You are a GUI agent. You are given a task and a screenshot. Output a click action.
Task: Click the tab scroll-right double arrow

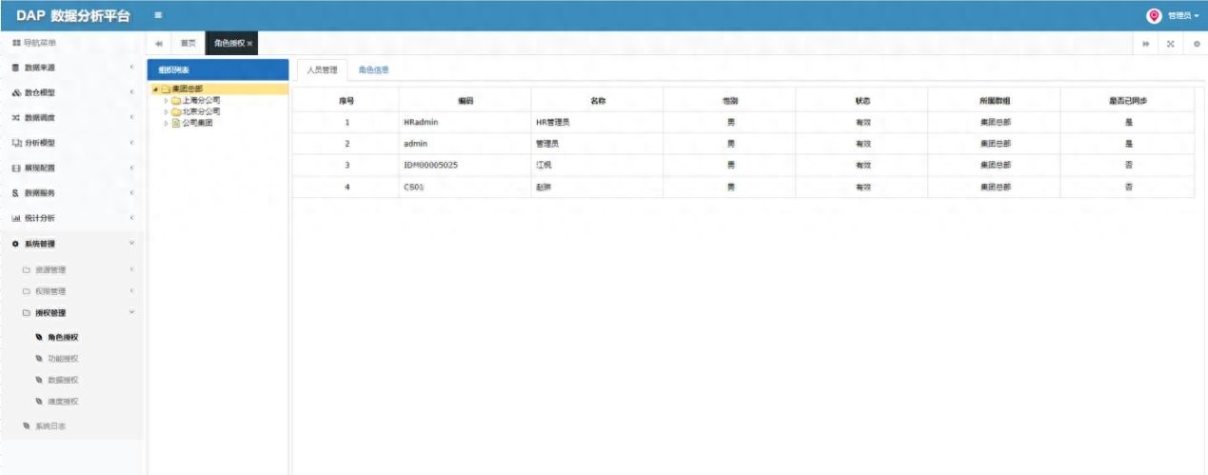pyautogui.click(x=1146, y=44)
